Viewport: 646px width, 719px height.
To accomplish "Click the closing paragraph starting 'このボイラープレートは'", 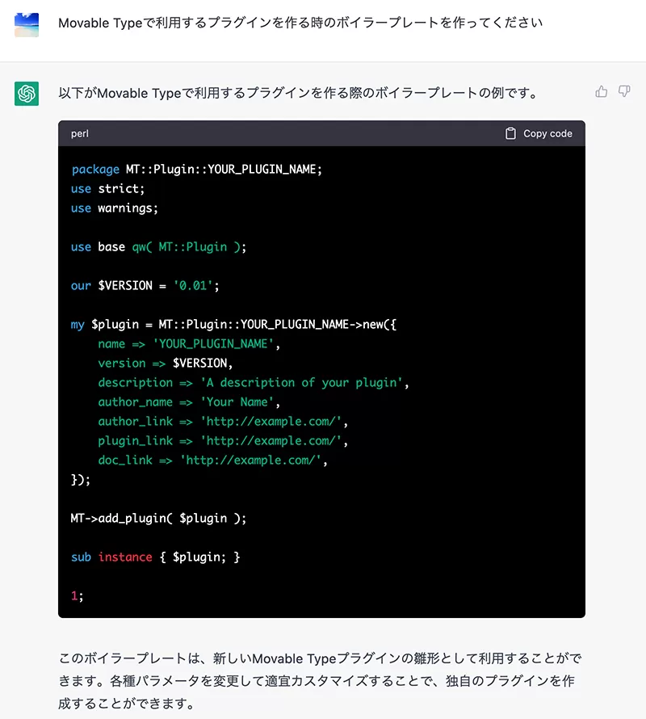I will (320, 681).
